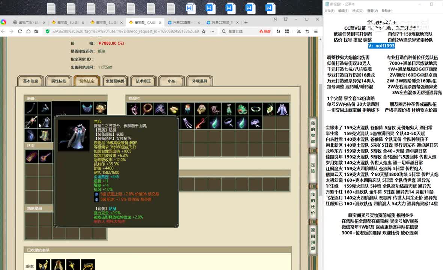The height and width of the screenshot is (270, 443).
Task: Select the blue mask in equipment panel
Action: (x=87, y=108)
